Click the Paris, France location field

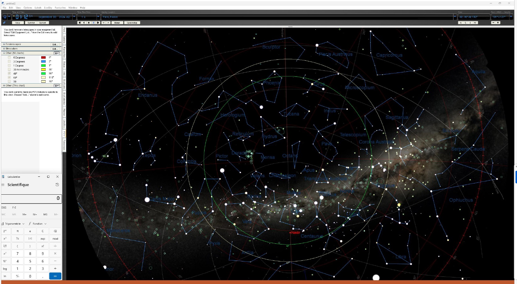coord(277,17)
